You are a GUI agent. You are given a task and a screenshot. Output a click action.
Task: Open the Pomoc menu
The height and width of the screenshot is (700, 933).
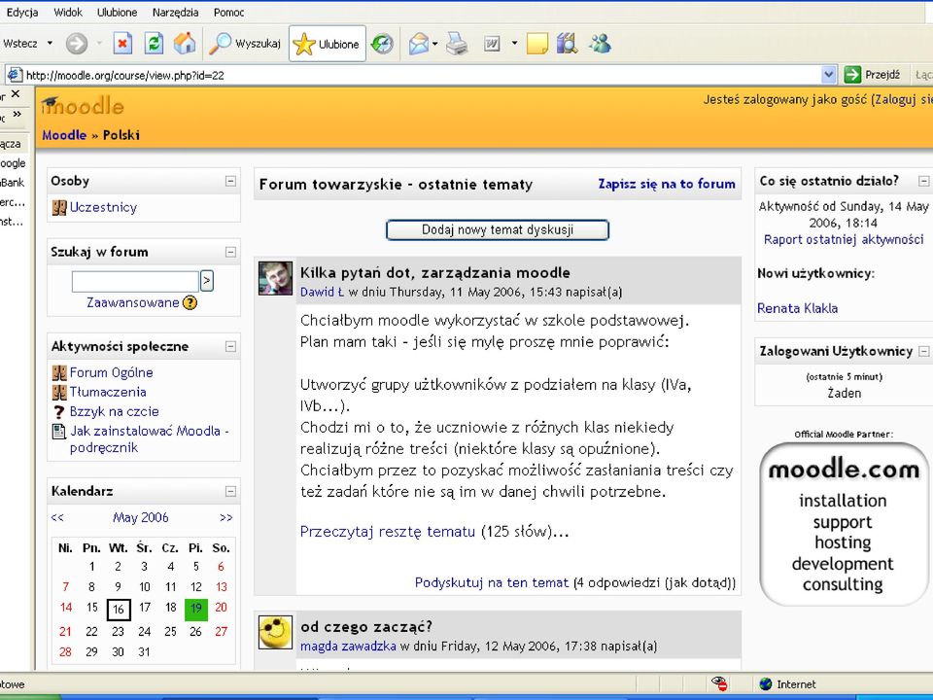click(228, 12)
